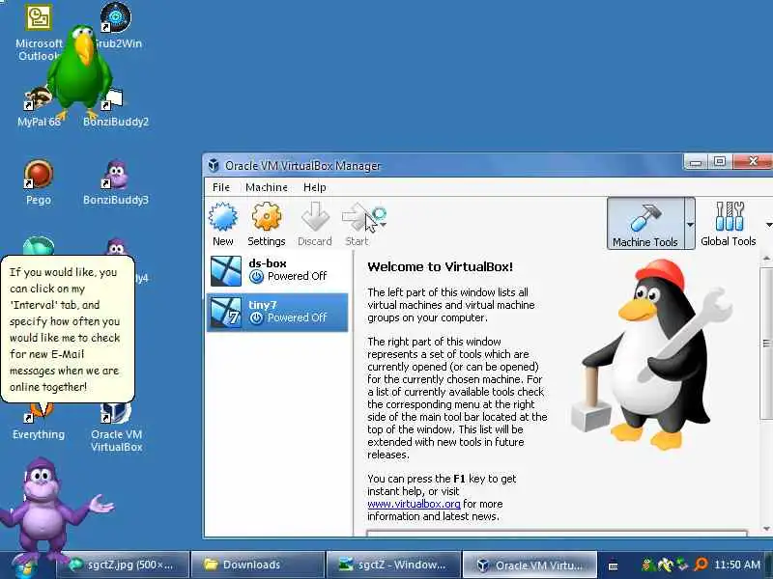Close the VirtualBox Manager window
773x579 pixels.
753,161
